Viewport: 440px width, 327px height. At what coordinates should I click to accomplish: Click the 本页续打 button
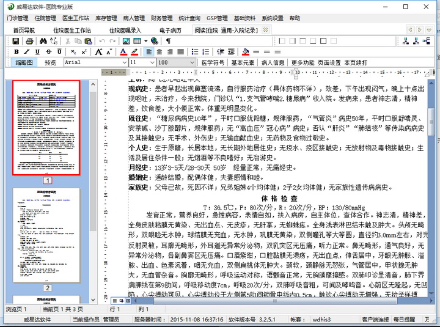(x=356, y=62)
